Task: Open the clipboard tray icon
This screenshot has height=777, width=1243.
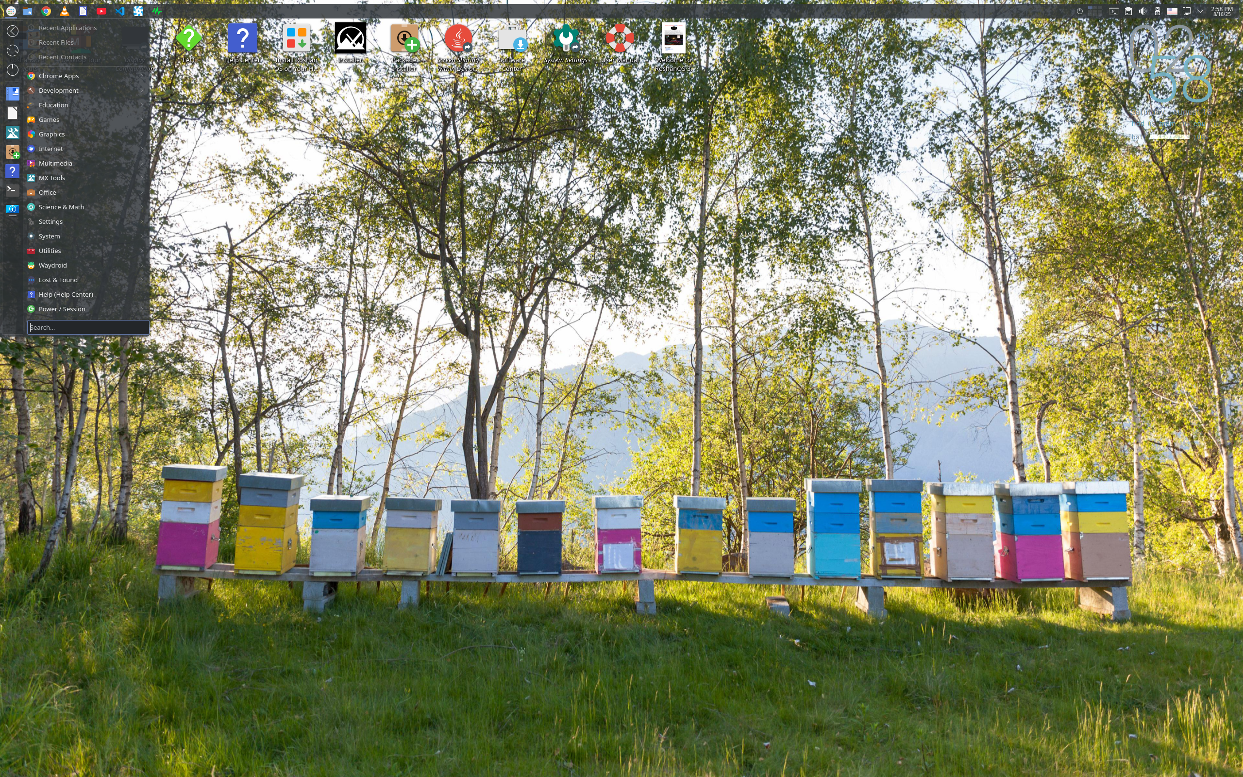Action: click(x=1128, y=11)
